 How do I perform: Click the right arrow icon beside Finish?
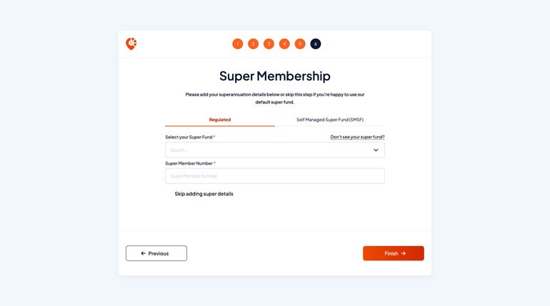[404, 253]
